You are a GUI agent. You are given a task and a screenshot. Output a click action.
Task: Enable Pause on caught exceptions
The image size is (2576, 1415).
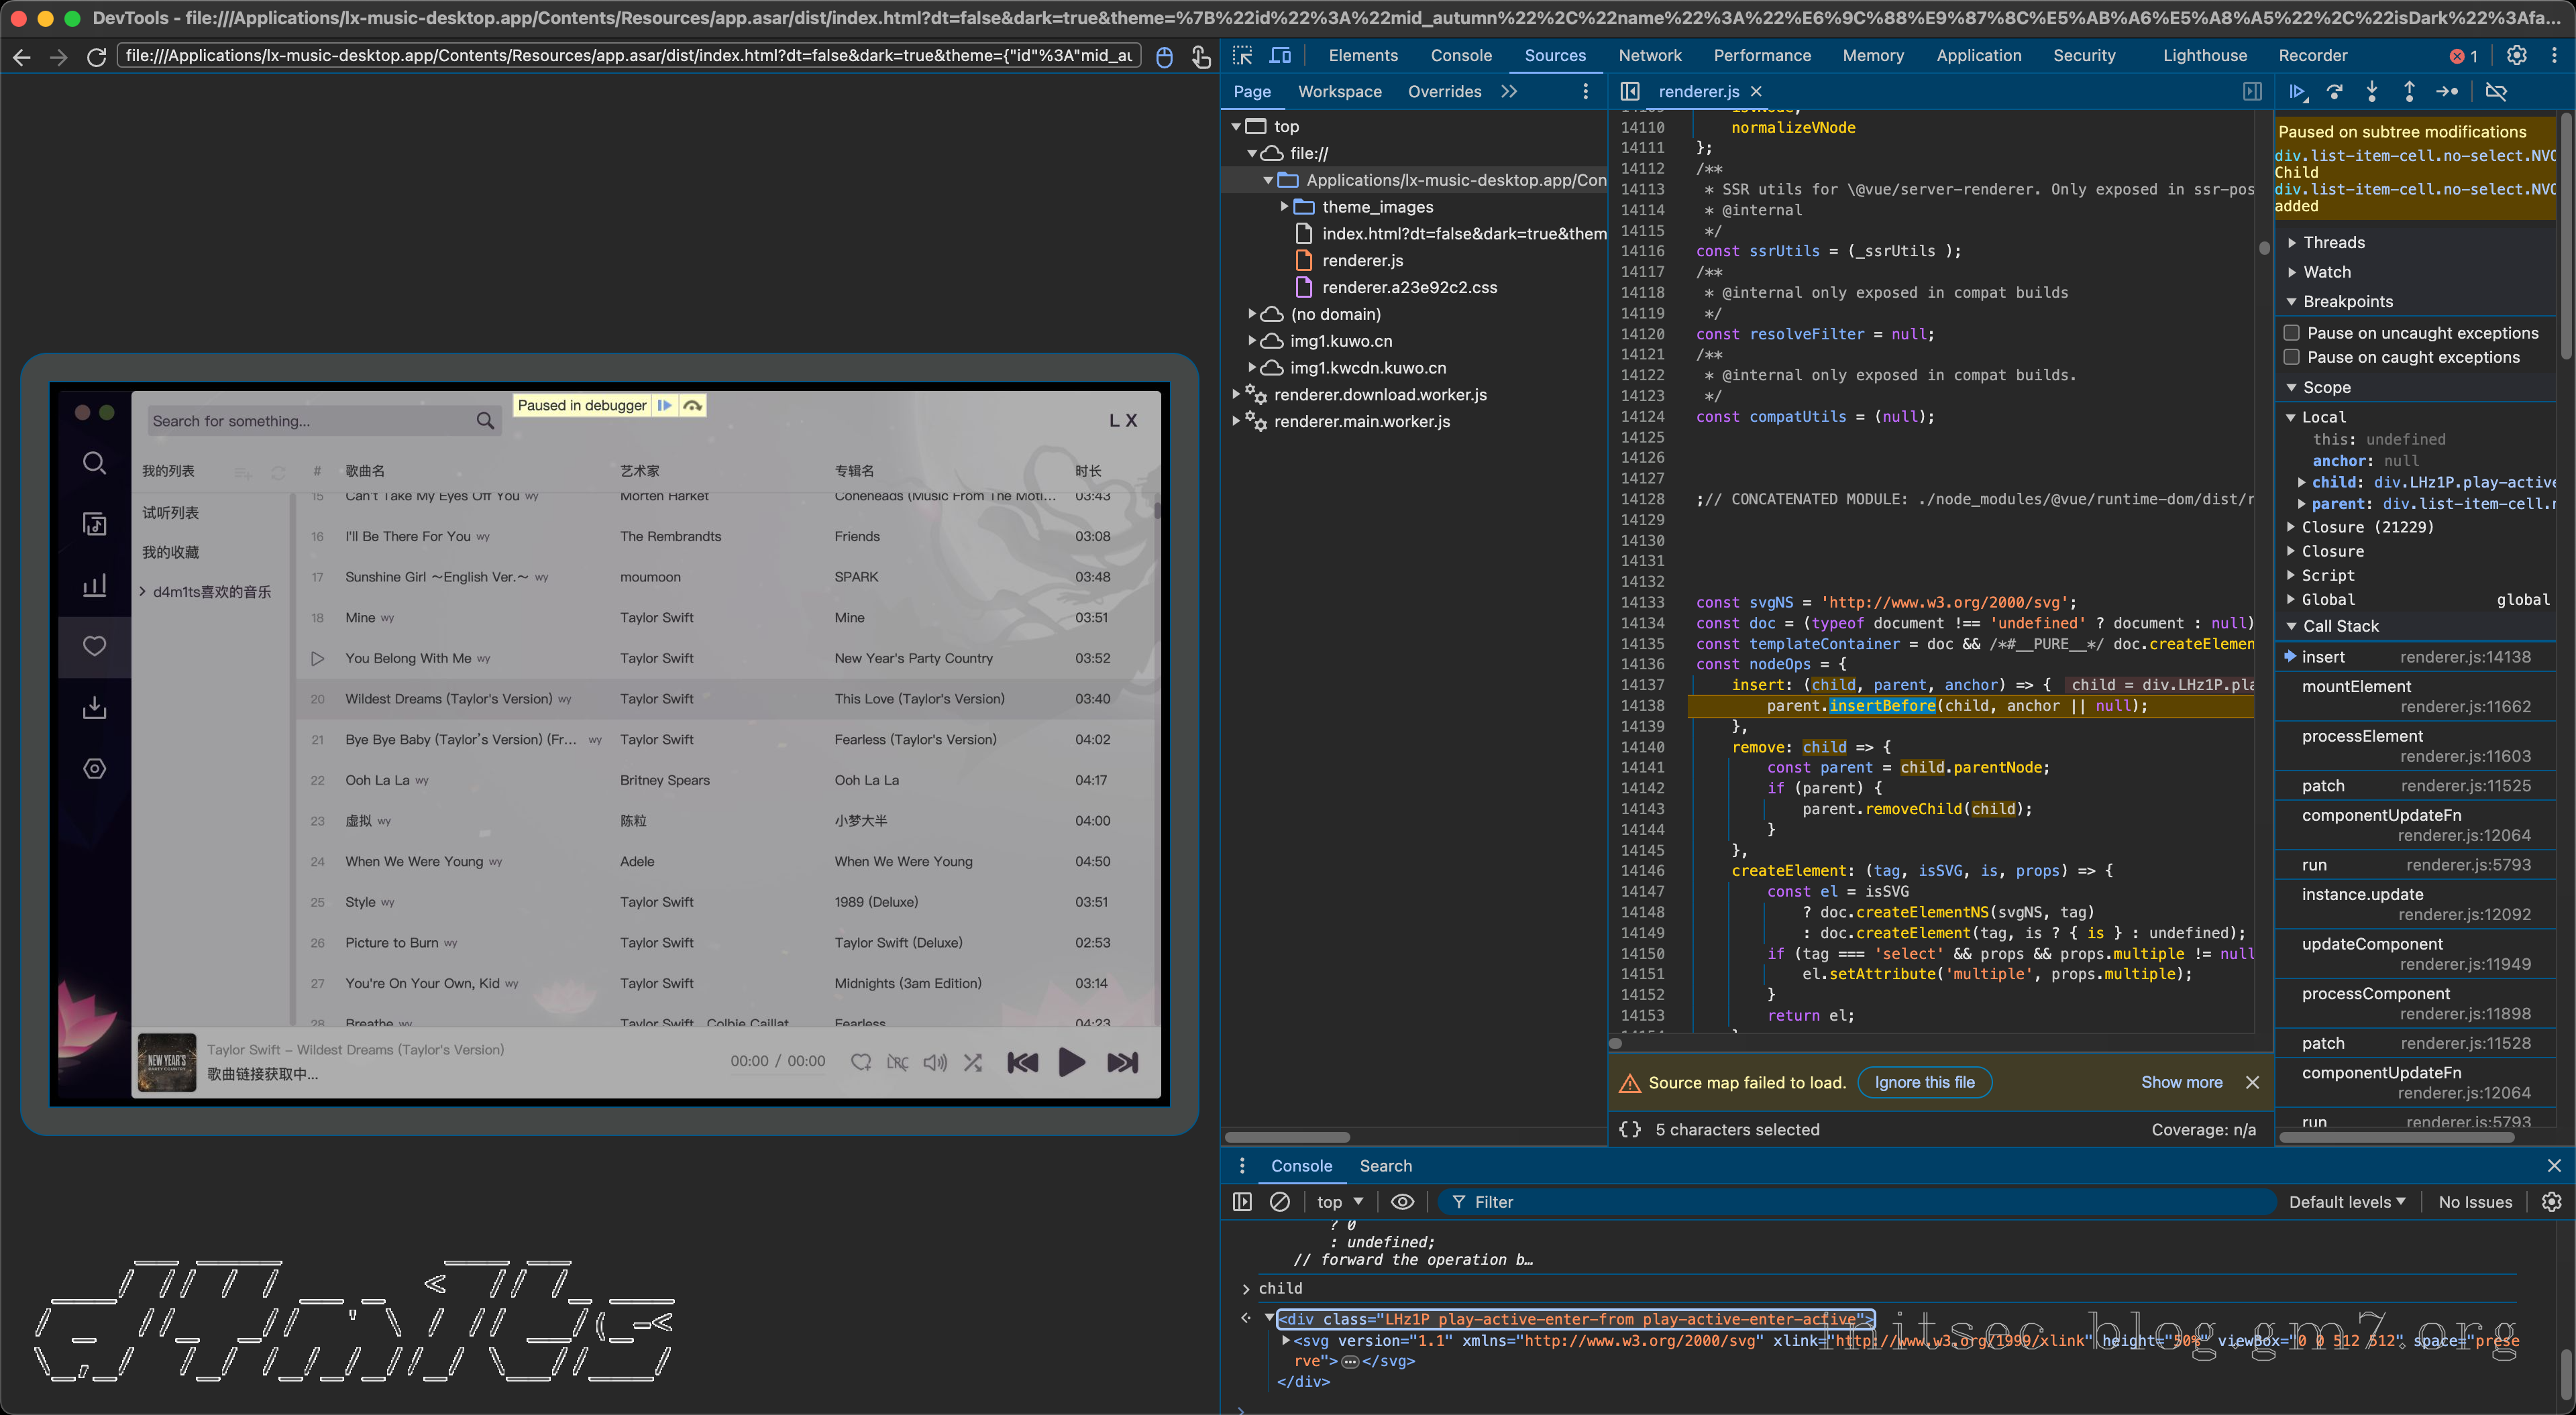2292,357
